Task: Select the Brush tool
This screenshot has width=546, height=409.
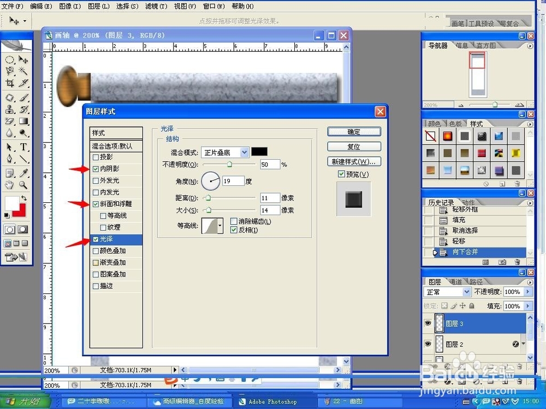Action: [x=23, y=98]
